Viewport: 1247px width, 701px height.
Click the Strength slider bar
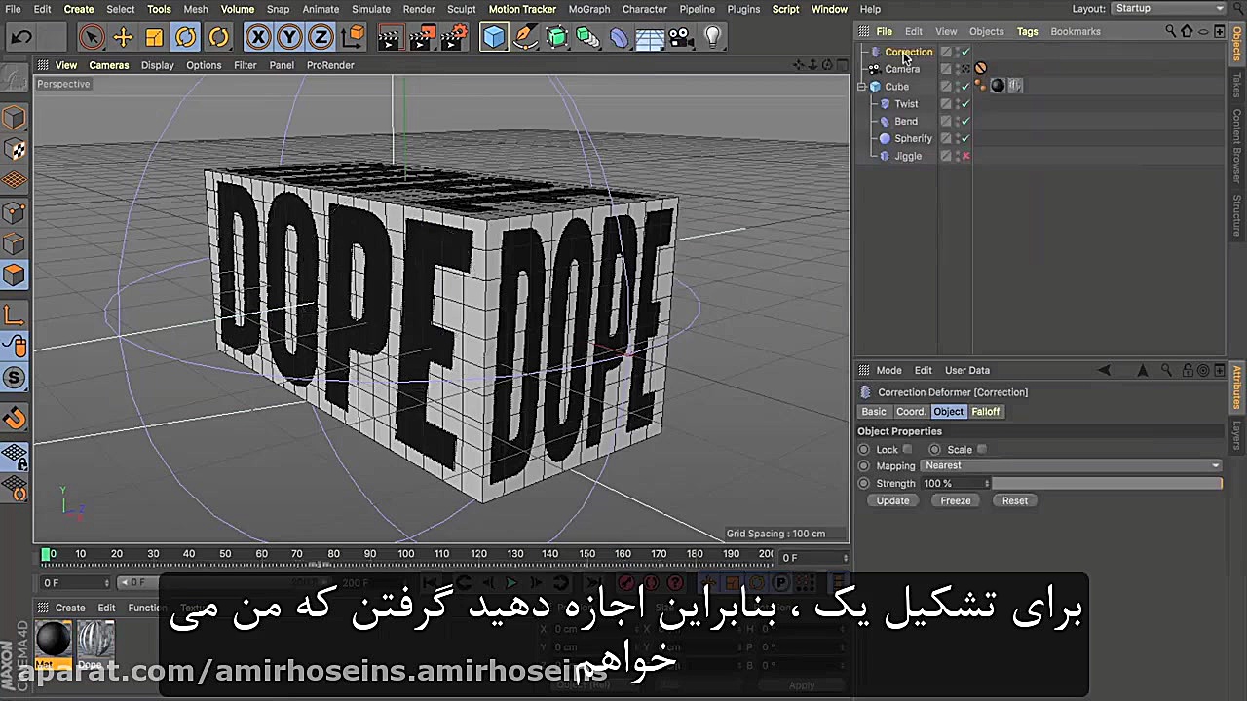click(x=1107, y=484)
